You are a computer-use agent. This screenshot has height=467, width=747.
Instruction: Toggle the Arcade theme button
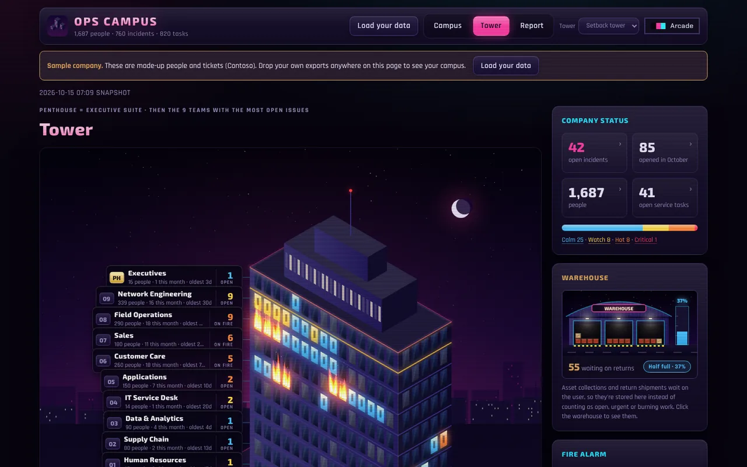tap(672, 26)
